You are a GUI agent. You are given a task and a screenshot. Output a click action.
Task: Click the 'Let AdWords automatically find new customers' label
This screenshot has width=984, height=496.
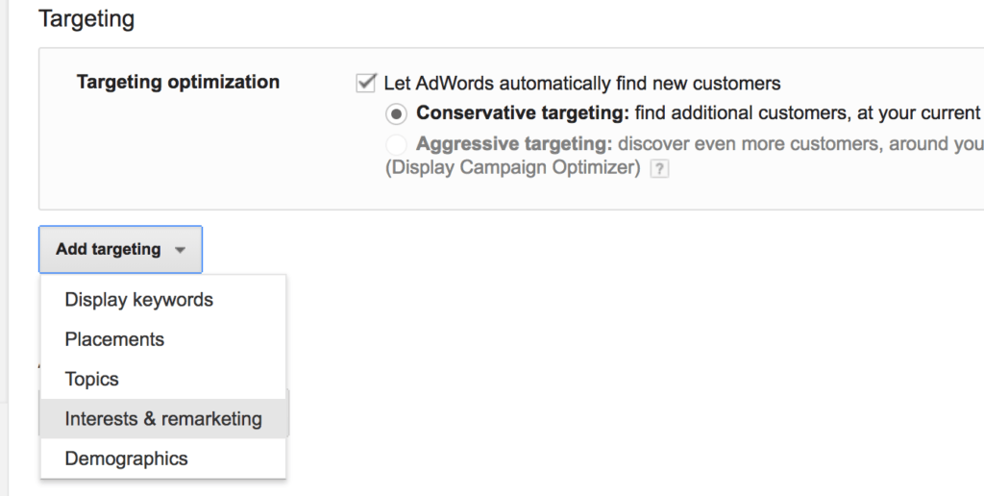[582, 83]
